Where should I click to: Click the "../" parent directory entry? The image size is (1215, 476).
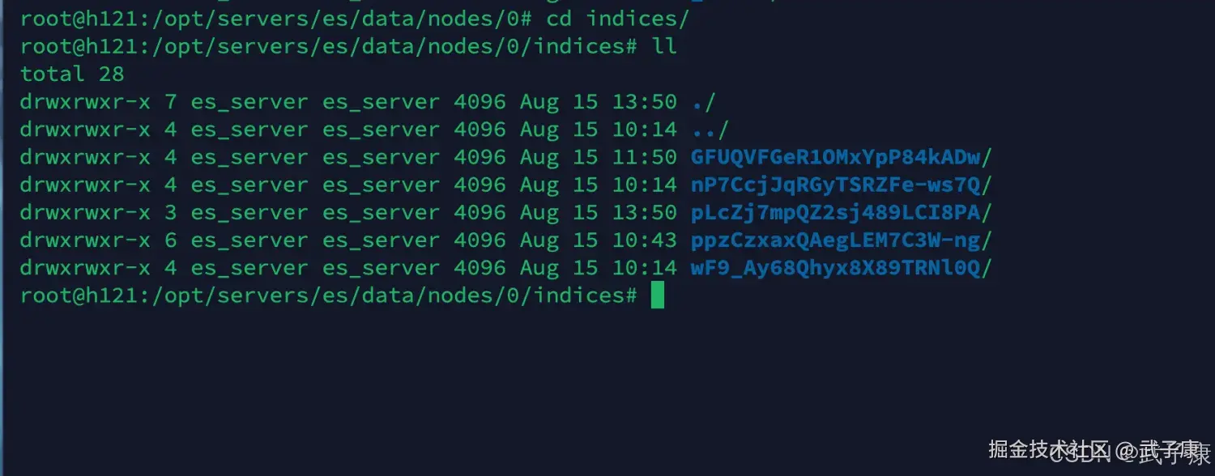tap(710, 130)
